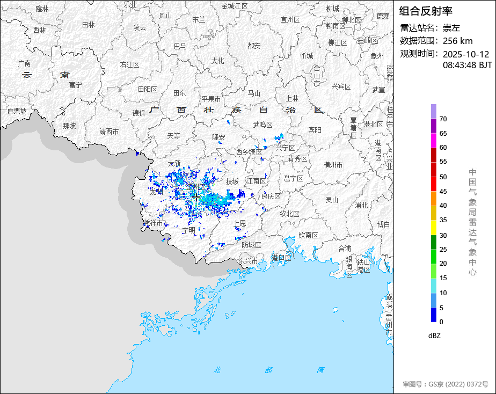496x394 pixels.
Task: Select the orange 40-45 dBZ legend swatch
Action: pos(433,199)
